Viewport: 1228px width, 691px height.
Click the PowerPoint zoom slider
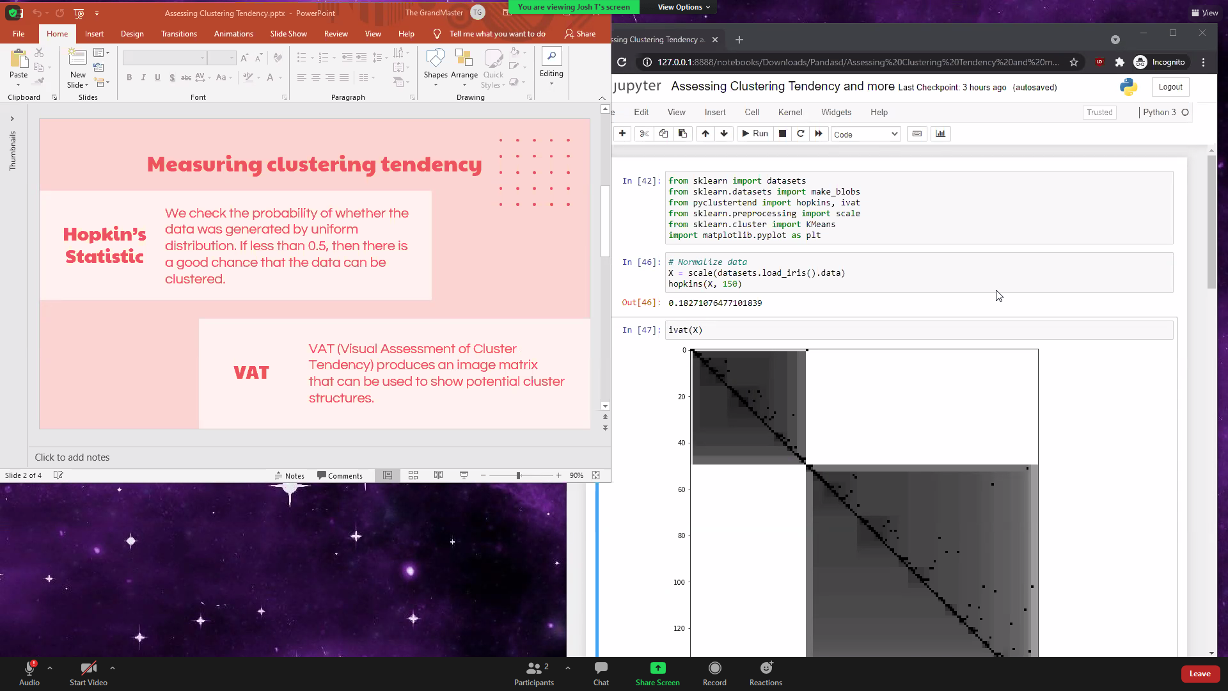(519, 475)
